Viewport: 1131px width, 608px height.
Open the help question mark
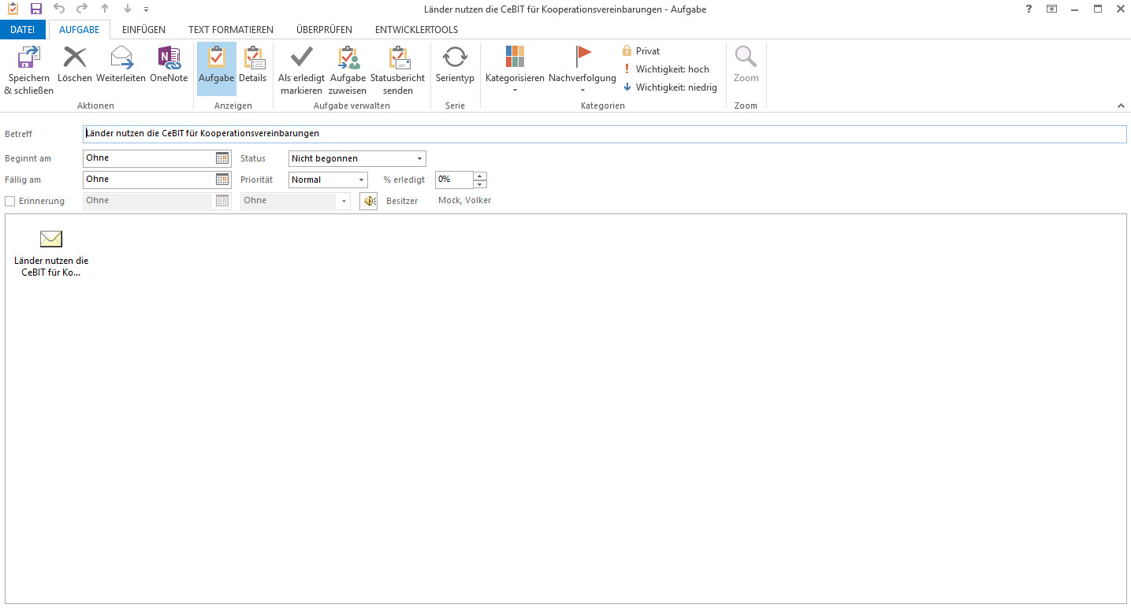click(1029, 9)
